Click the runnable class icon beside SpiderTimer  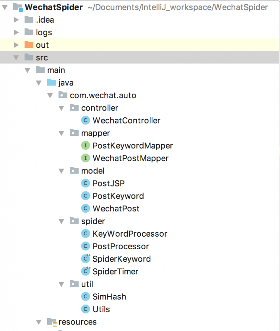click(85, 272)
